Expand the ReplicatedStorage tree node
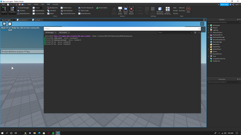241x135 pixels. [x=209, y=37]
